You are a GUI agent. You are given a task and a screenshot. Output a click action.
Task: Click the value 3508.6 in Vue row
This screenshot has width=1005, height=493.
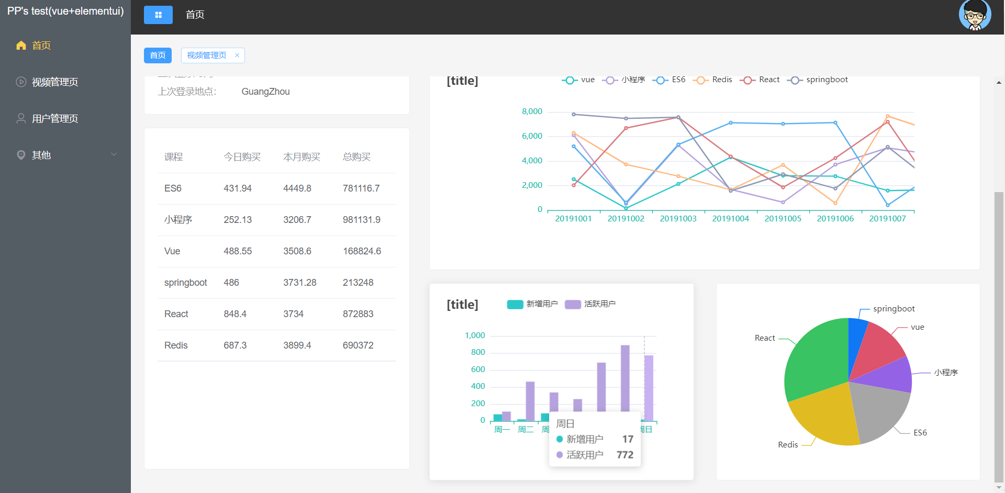pos(297,251)
